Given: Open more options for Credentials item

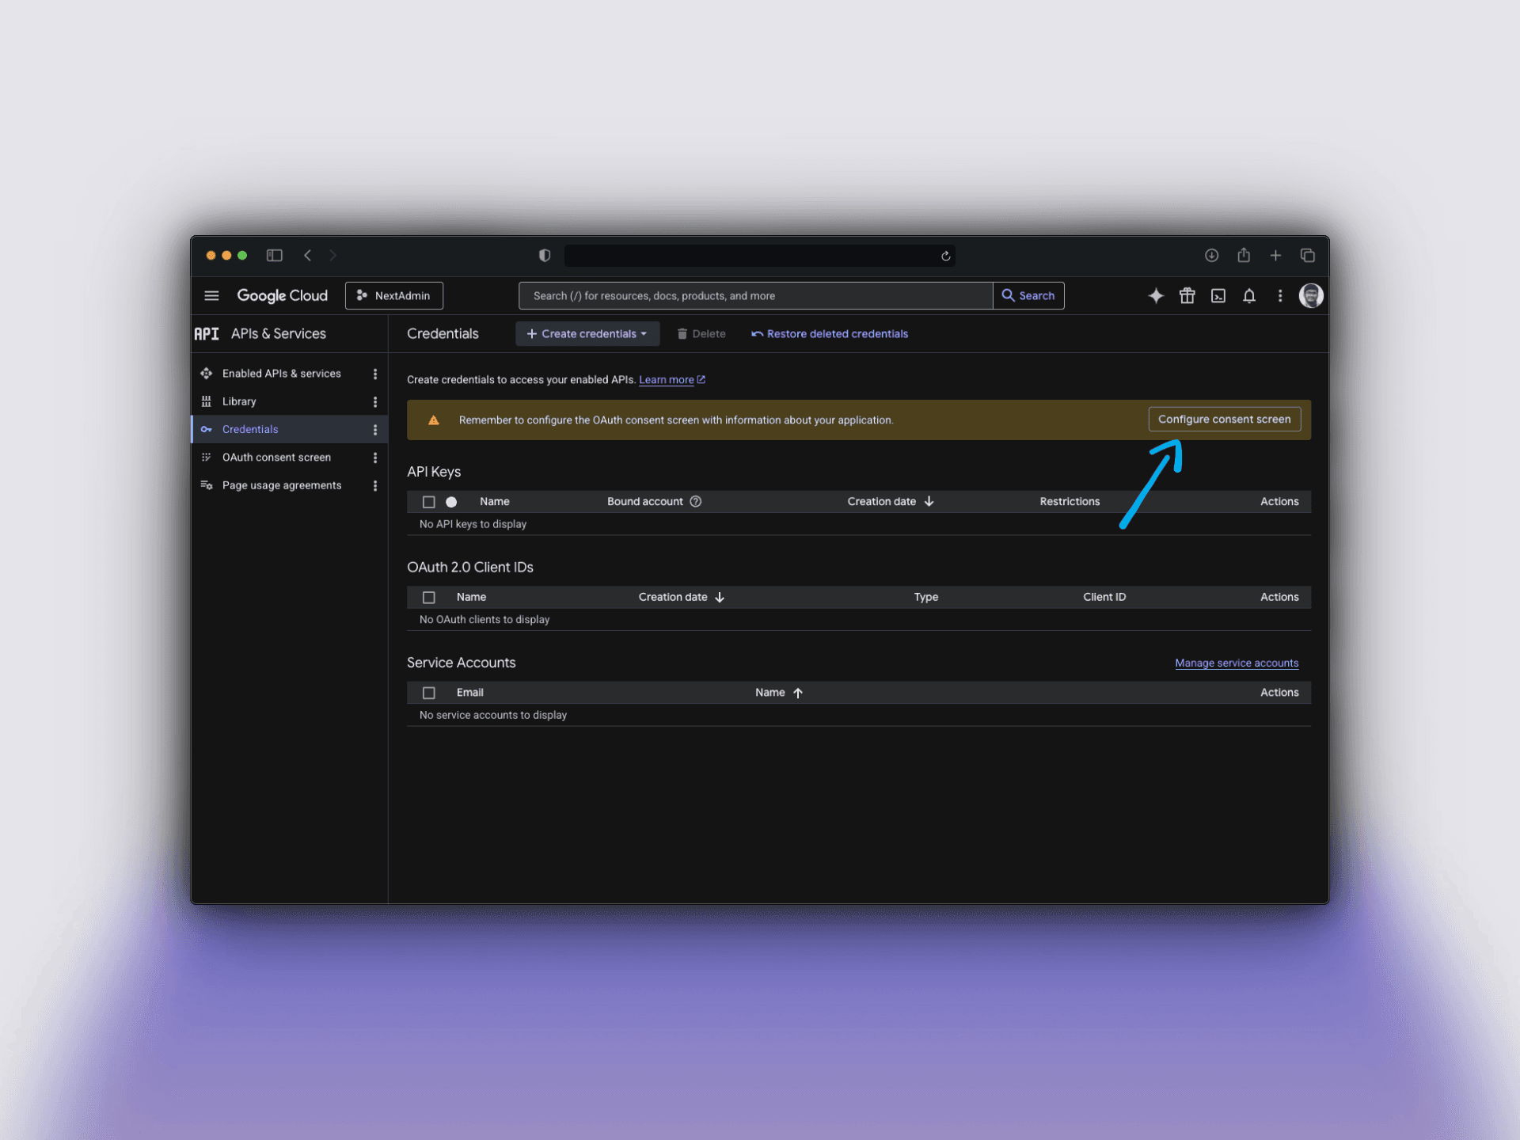Looking at the screenshot, I should coord(375,429).
